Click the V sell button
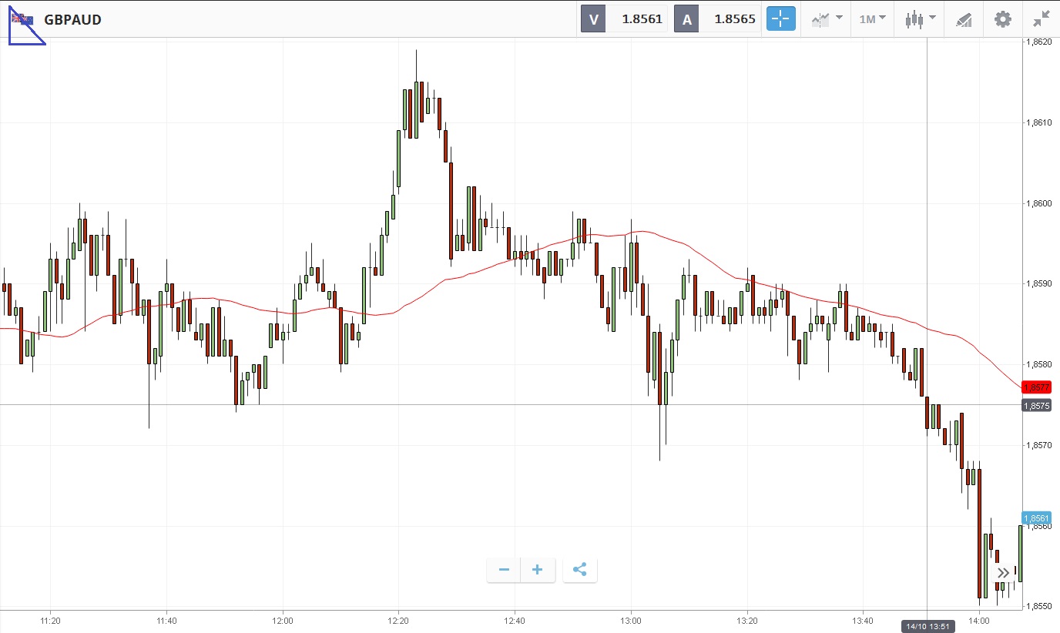 593,19
